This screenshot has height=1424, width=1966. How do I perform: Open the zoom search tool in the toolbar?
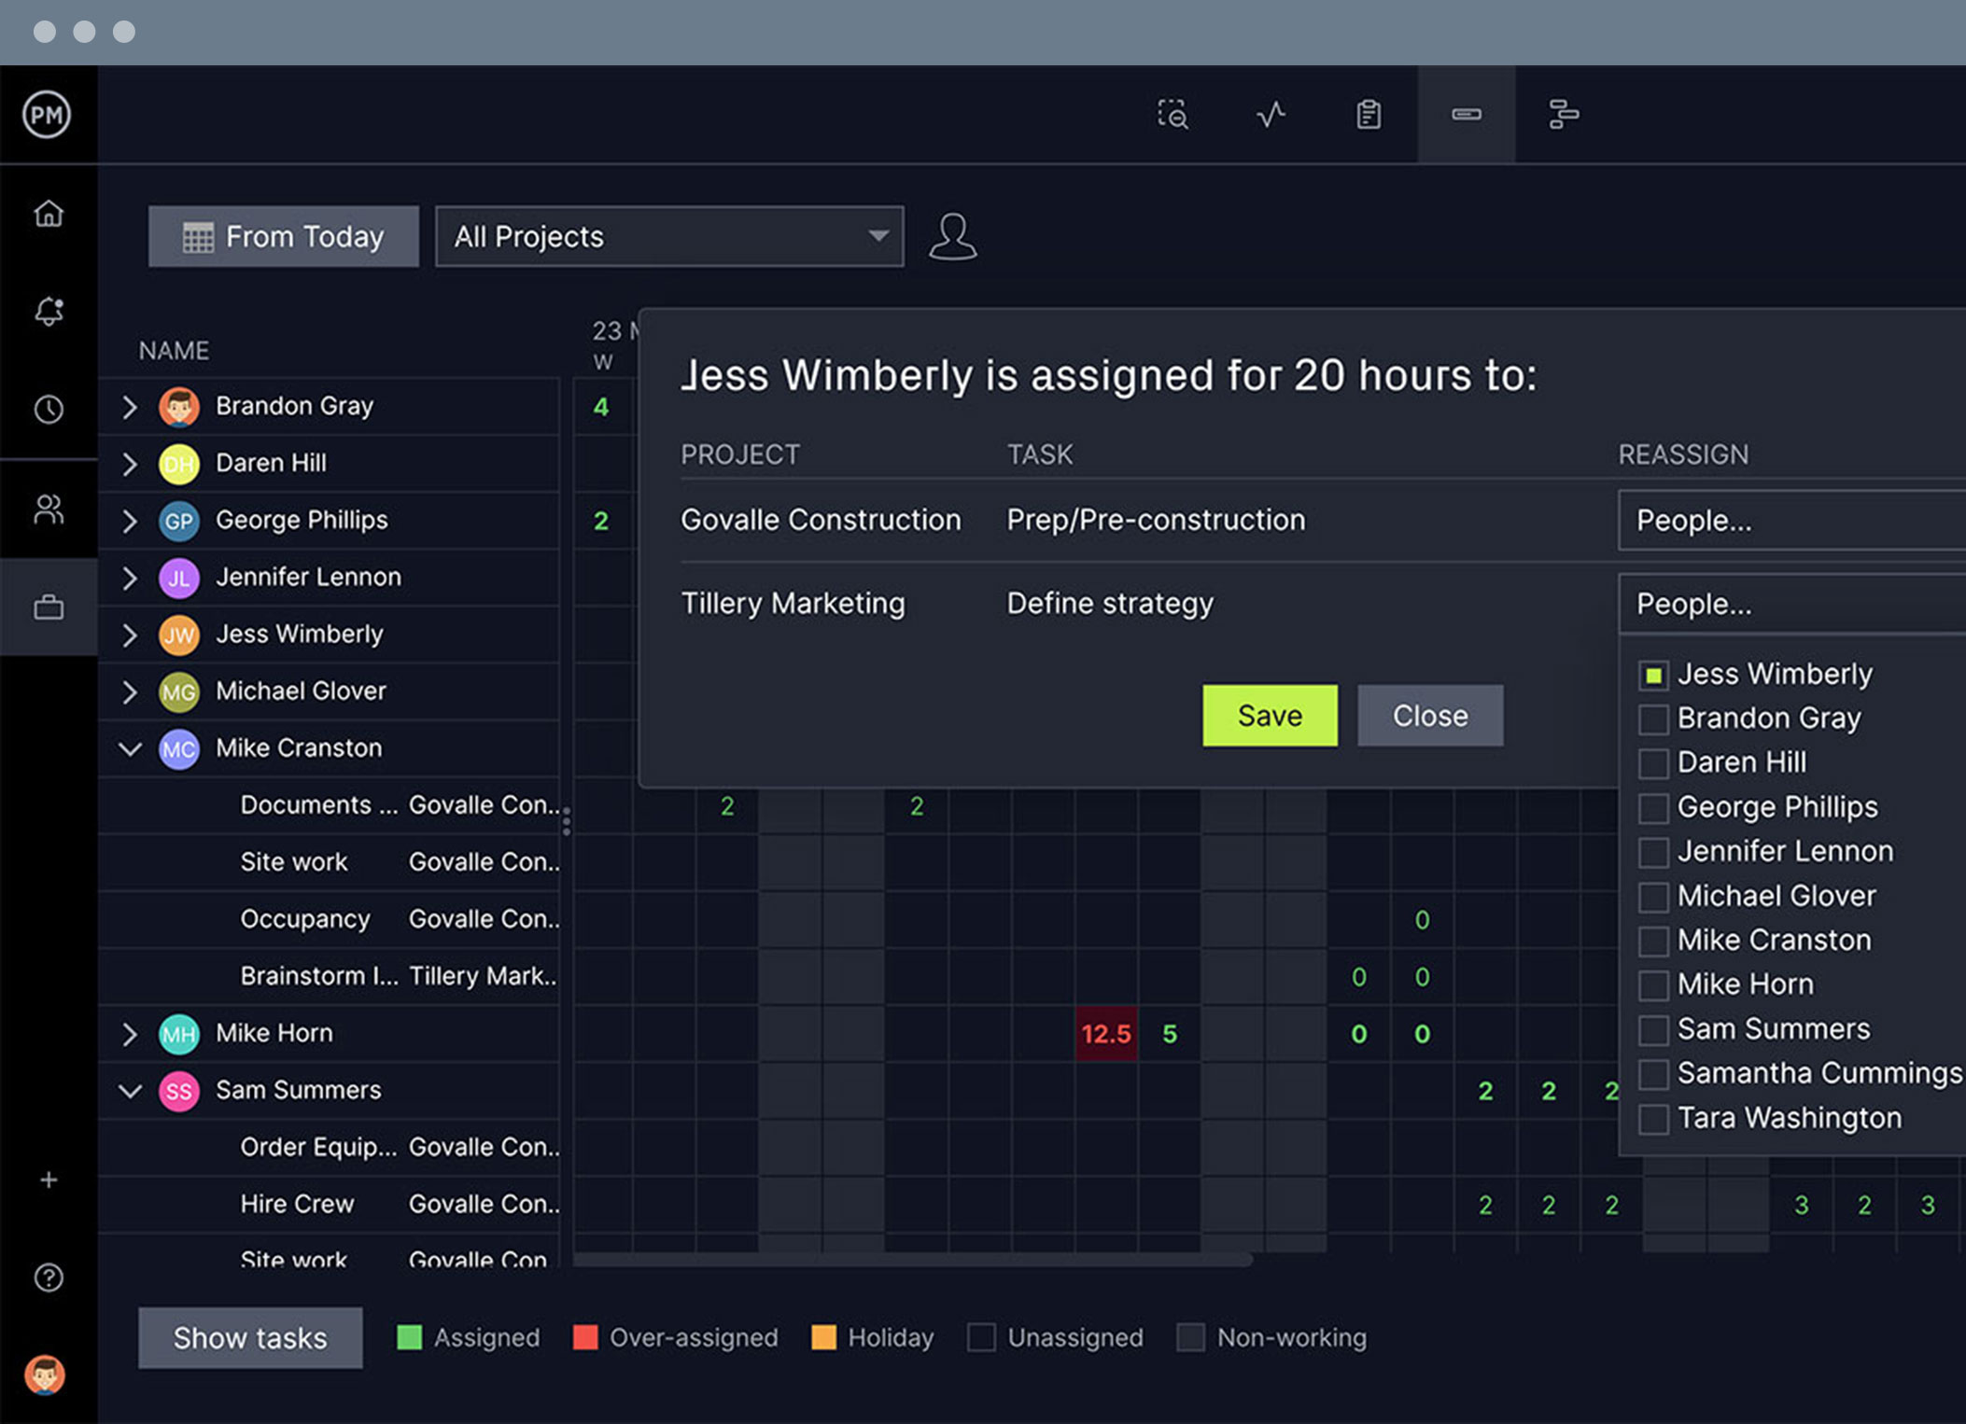click(x=1173, y=114)
